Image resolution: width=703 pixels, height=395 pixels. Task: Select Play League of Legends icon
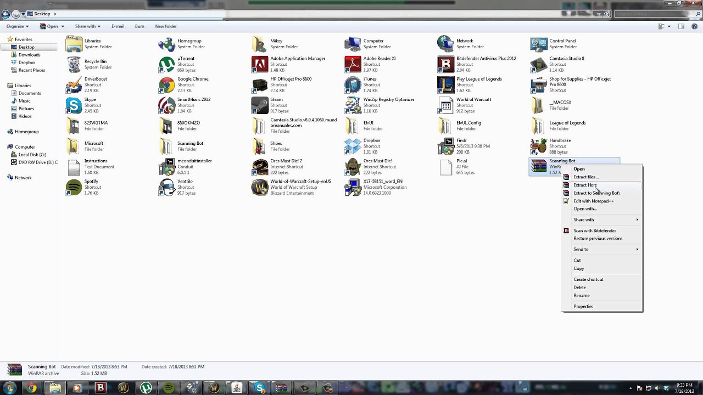[446, 84]
